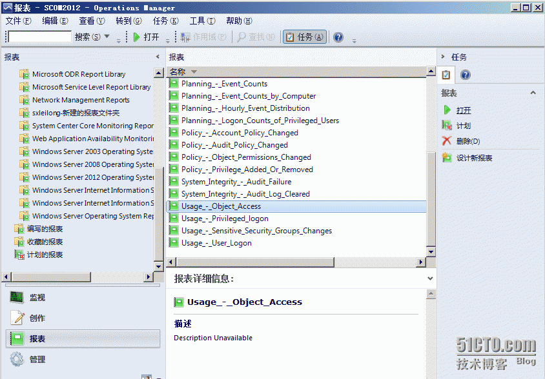The height and width of the screenshot is (379, 545).
Task: Click the Usage_-_User_Logon report icon
Action: (x=174, y=242)
